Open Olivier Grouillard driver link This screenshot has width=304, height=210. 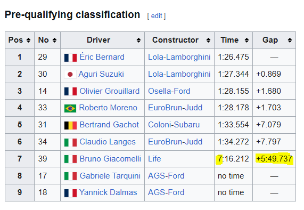coord(109,91)
